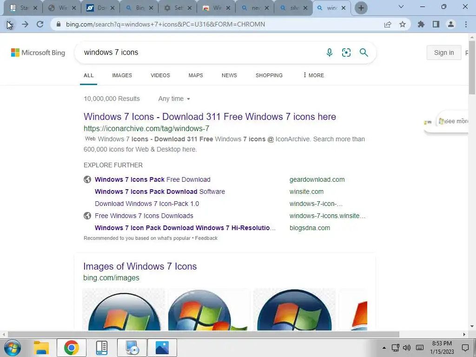Image resolution: width=476 pixels, height=357 pixels.
Task: Open 'Windows 7 Icons Pack Download Software' link
Action: (160, 192)
